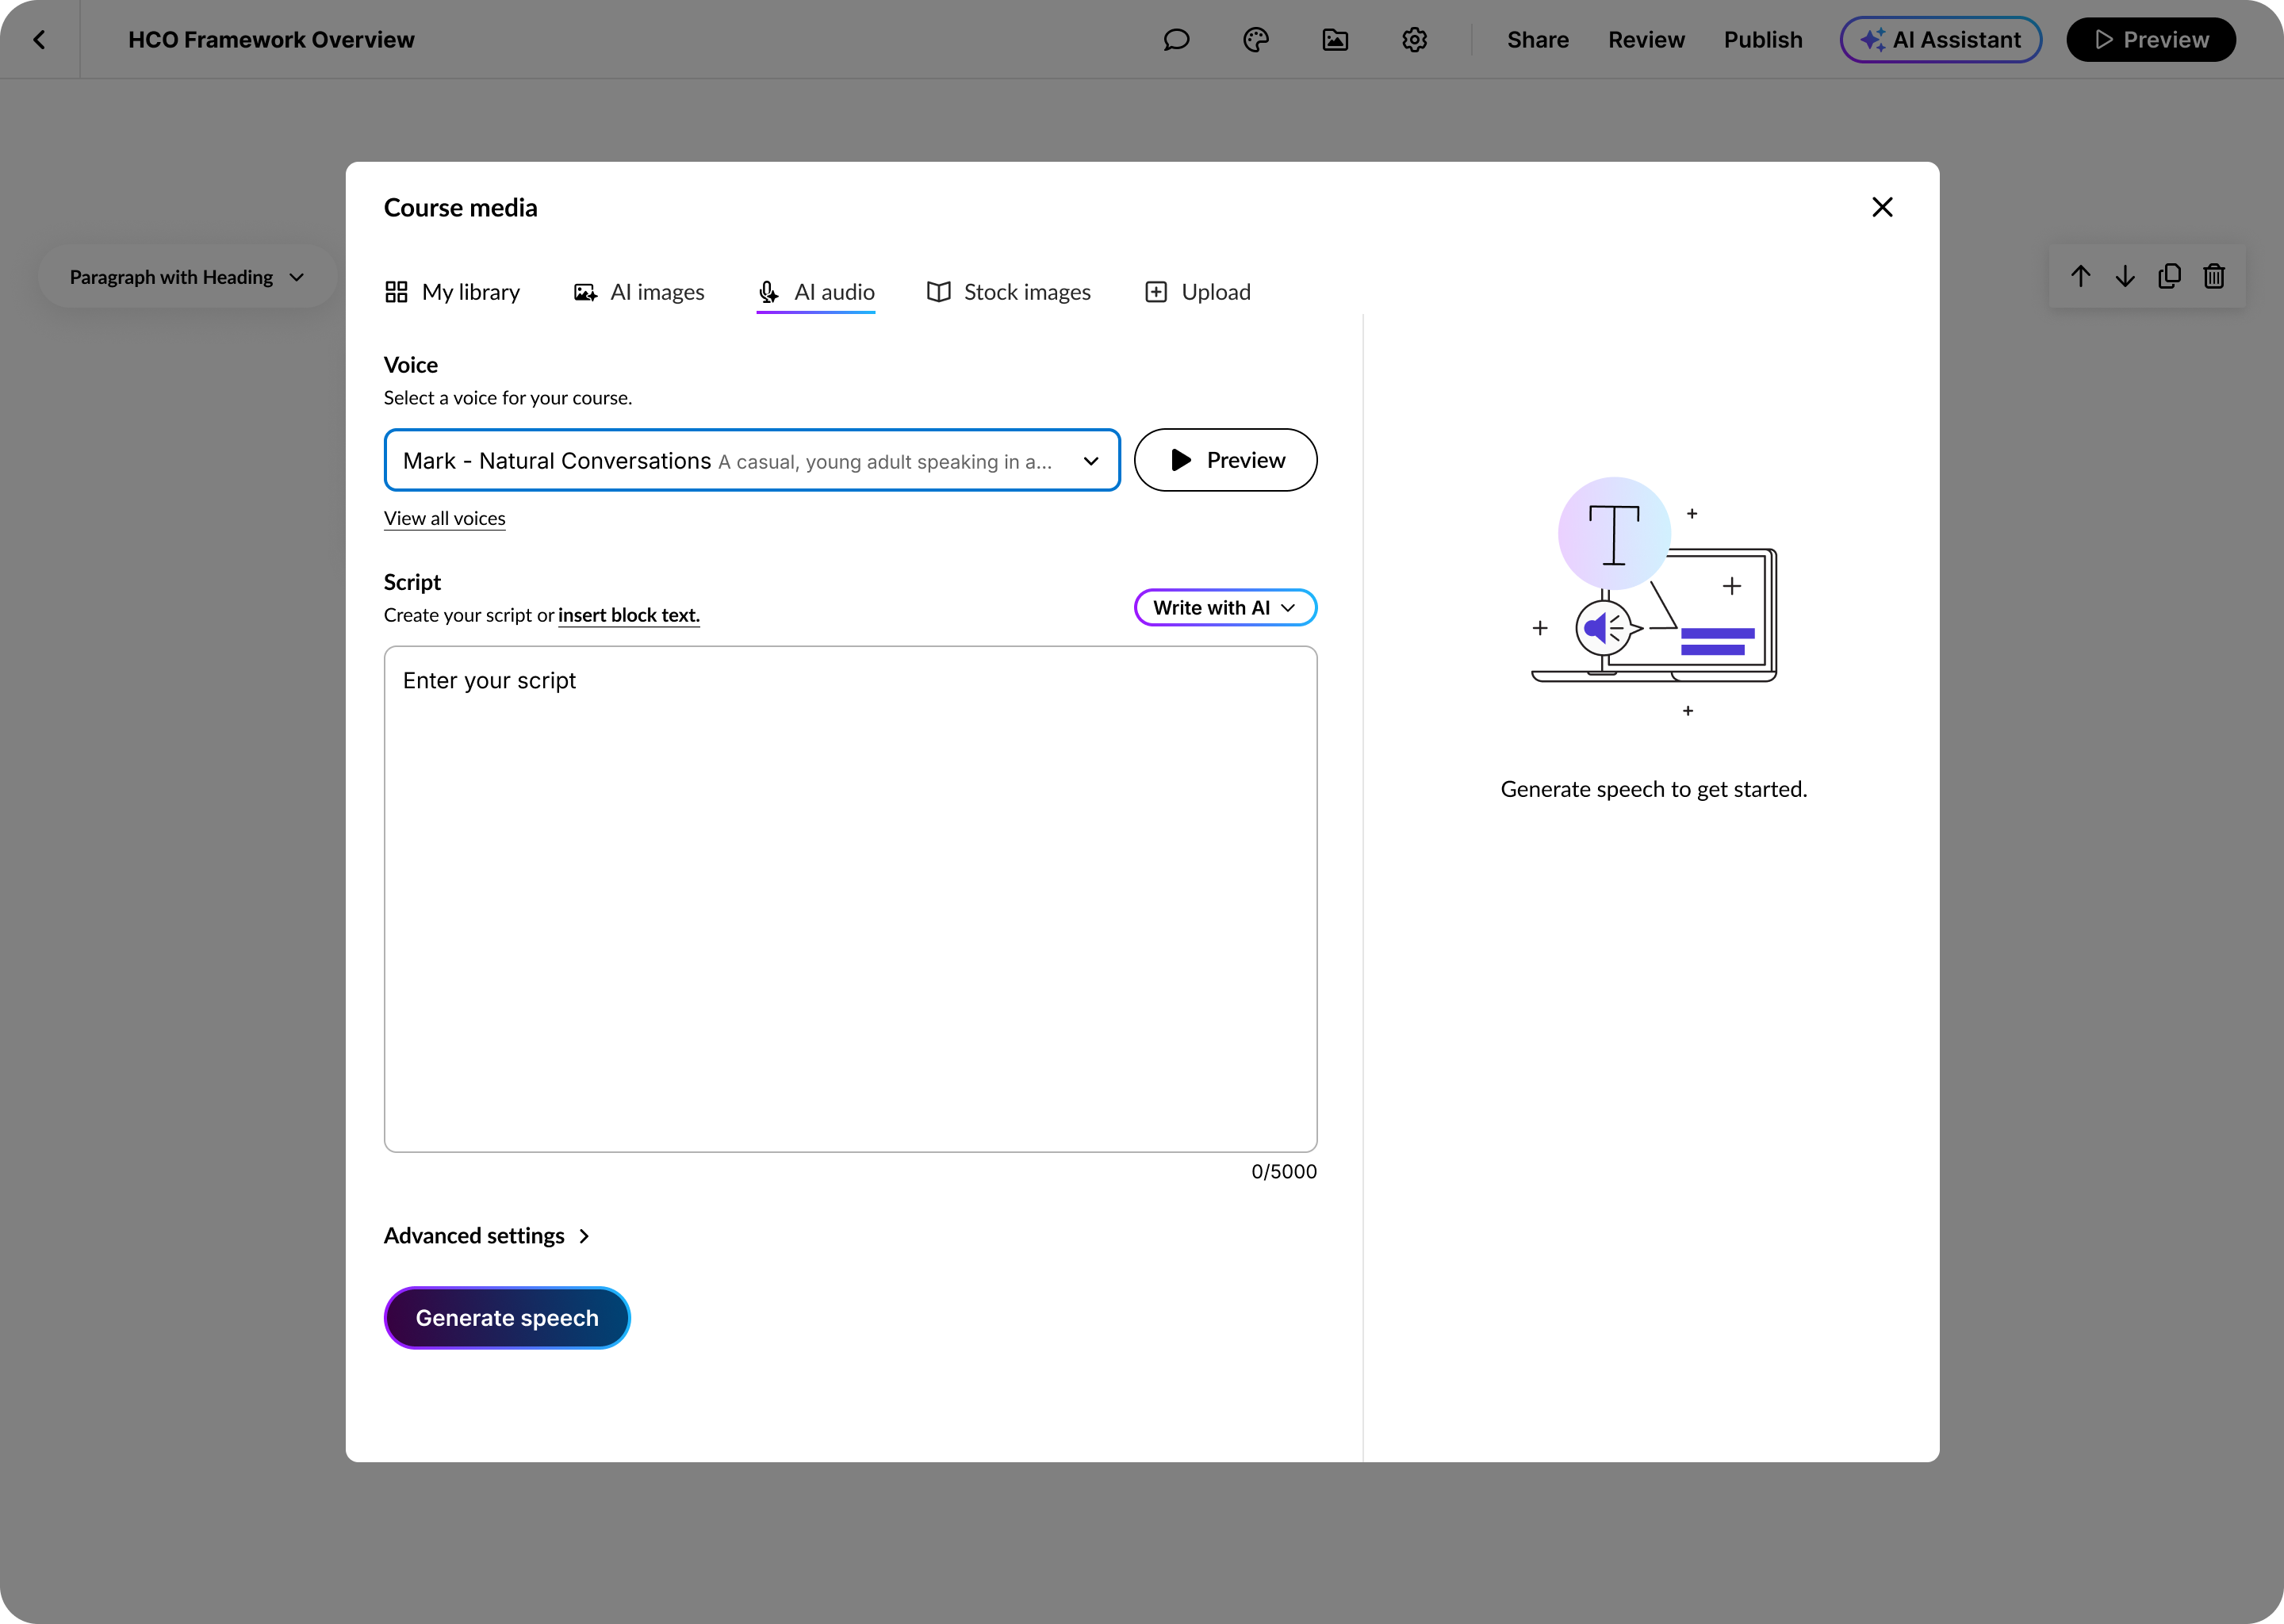Switch to the Stock images tab
The width and height of the screenshot is (2284, 1624).
pos(1008,292)
